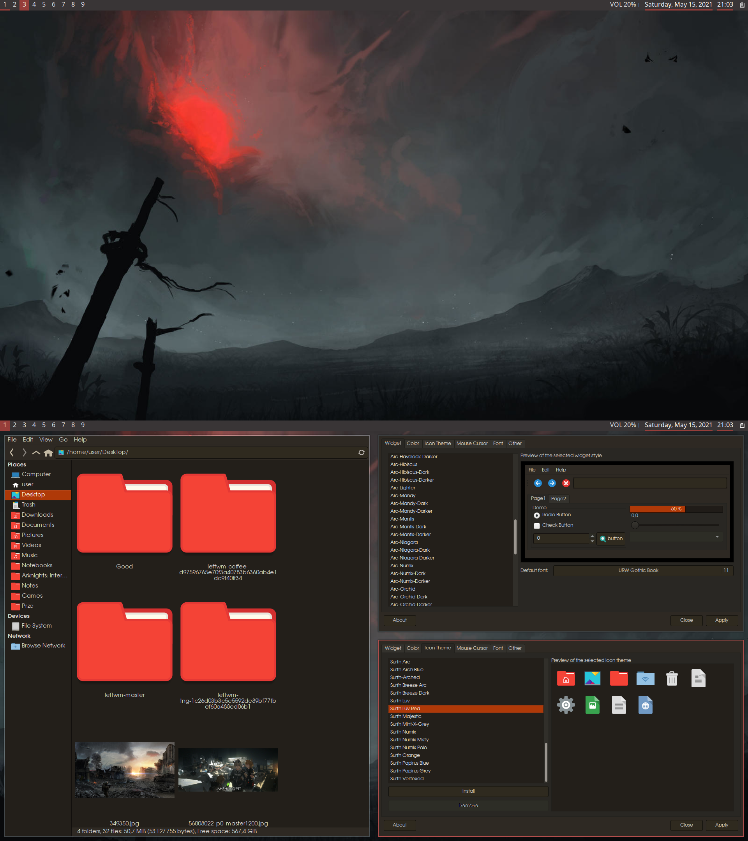The width and height of the screenshot is (748, 841).
Task: Toggle the Check Button checkbox
Action: pos(536,525)
